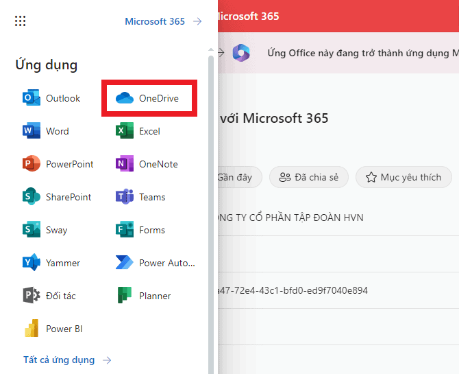Click the Outlook text label
This screenshot has width=459, height=374.
pos(63,98)
